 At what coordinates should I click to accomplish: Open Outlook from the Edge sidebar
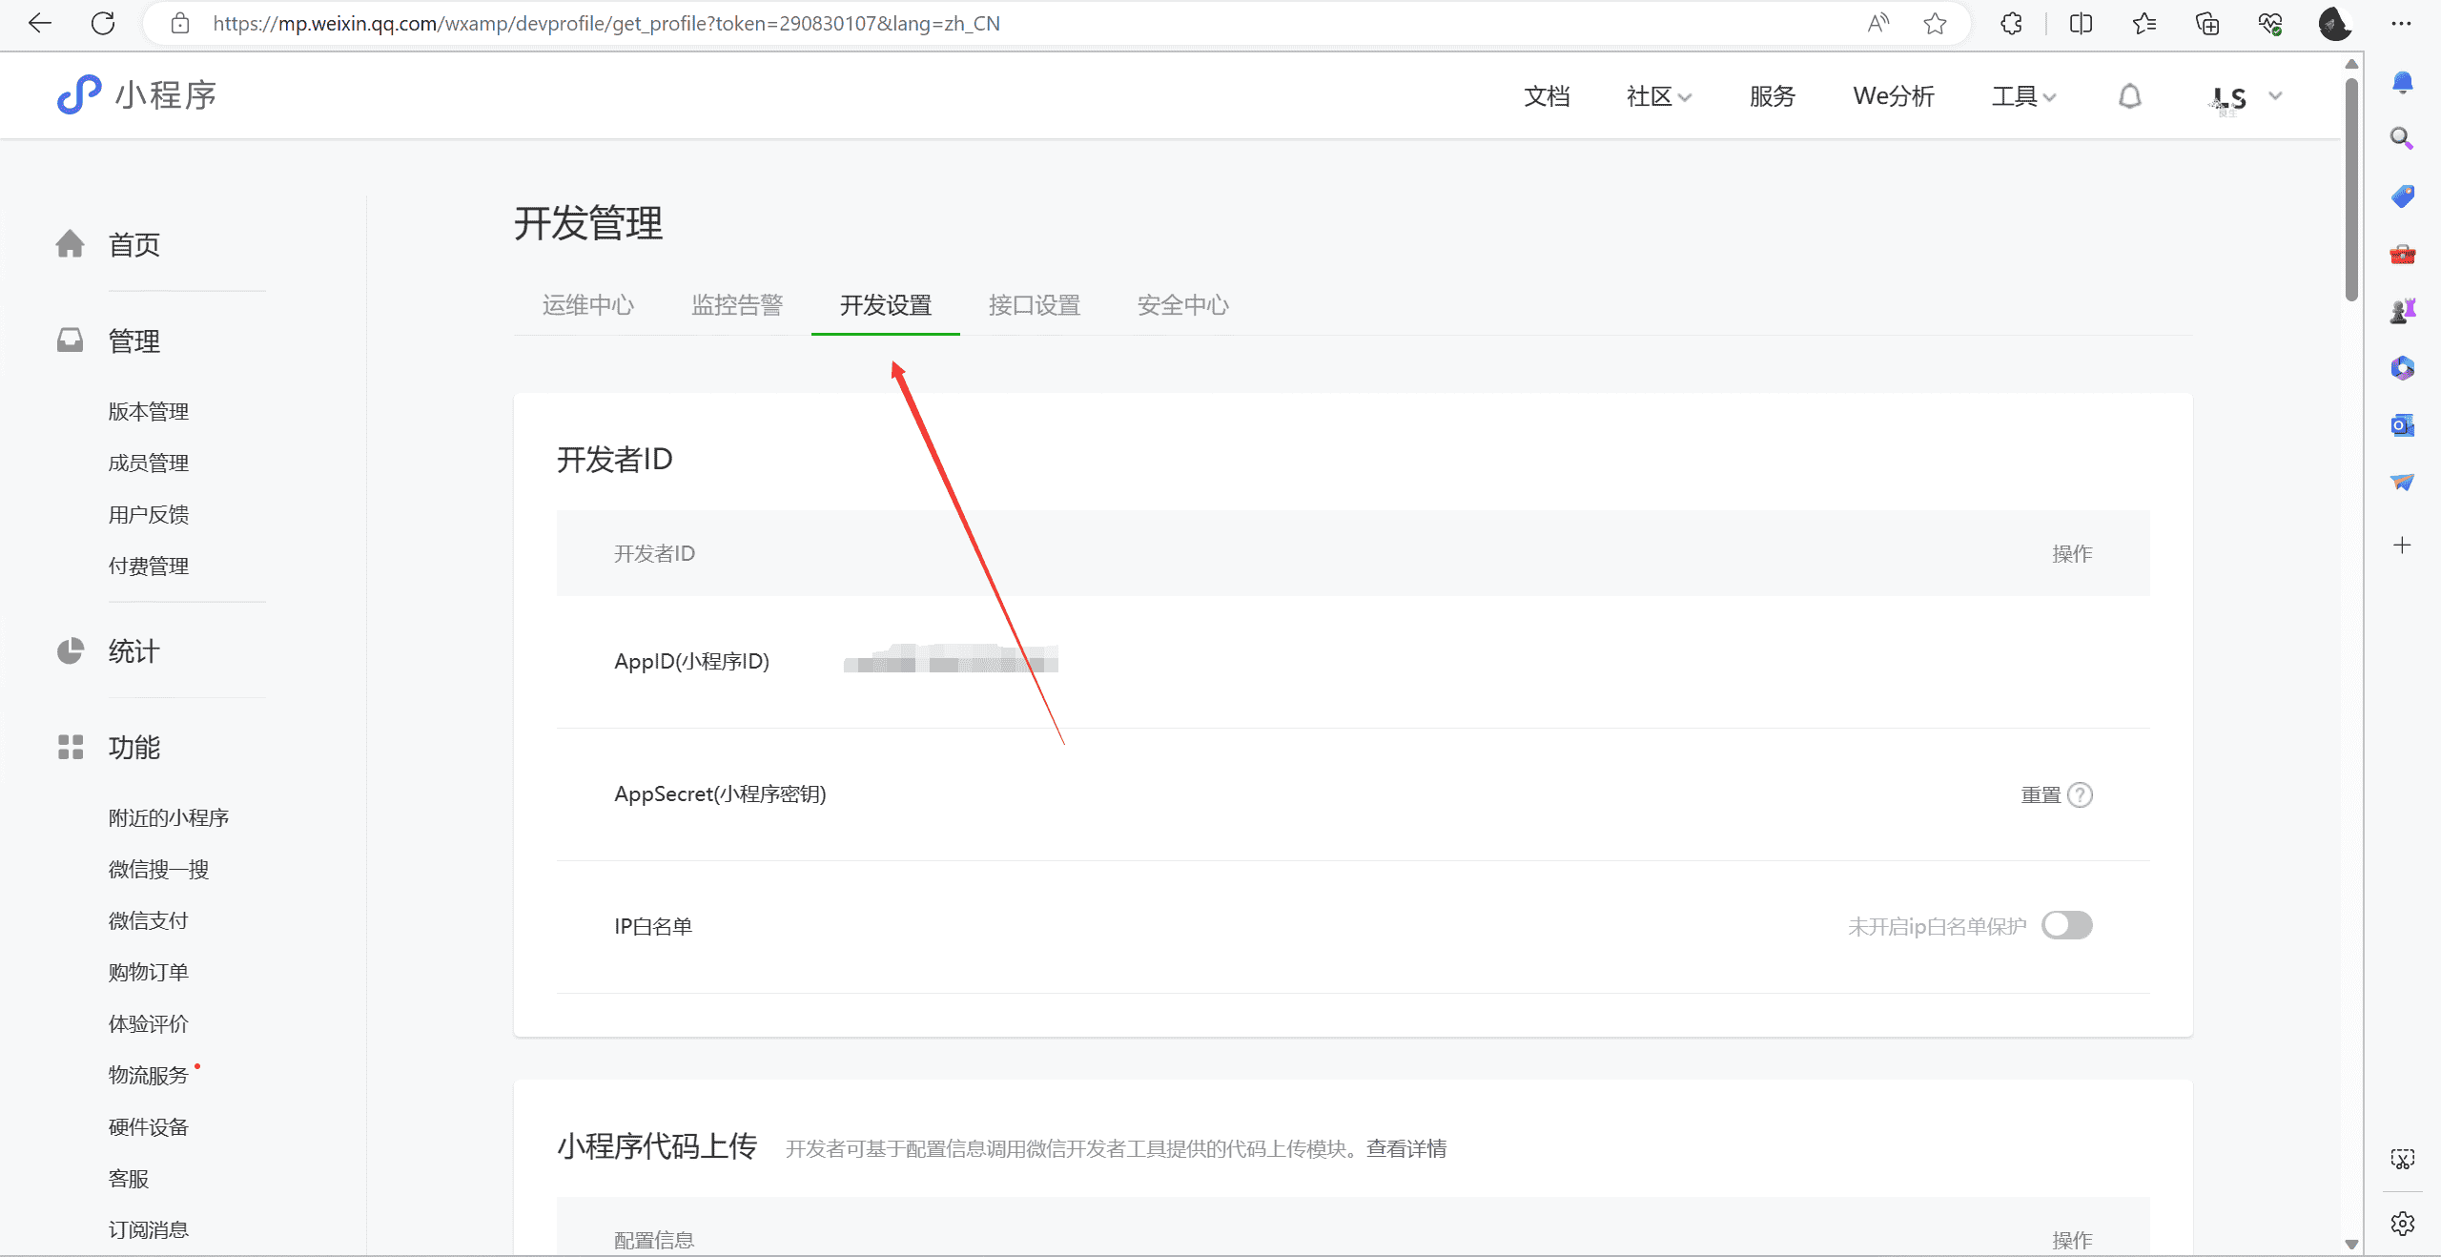2402,425
